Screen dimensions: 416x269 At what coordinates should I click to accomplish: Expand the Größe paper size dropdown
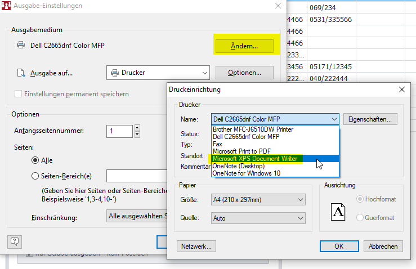258,200
